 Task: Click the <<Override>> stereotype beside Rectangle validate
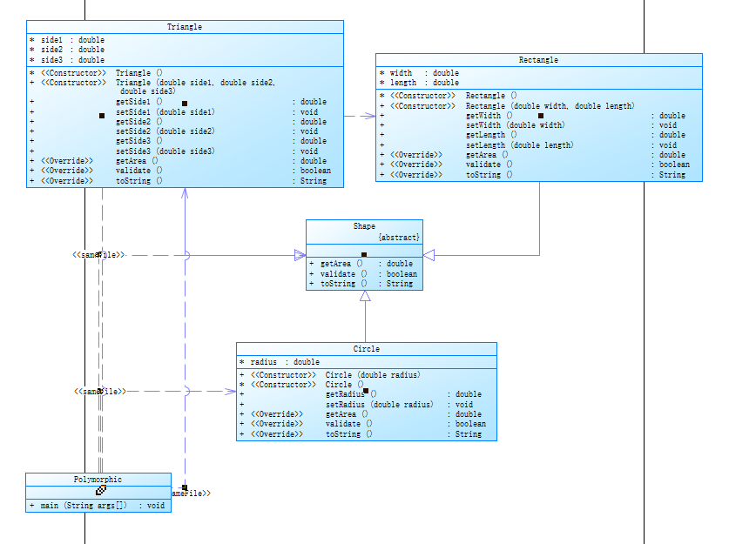click(416, 165)
